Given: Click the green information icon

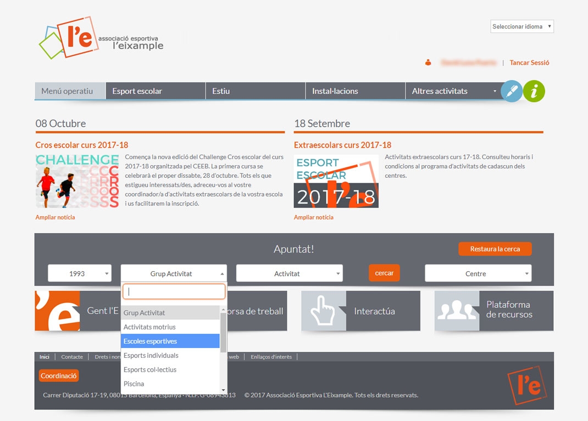Looking at the screenshot, I should [534, 91].
